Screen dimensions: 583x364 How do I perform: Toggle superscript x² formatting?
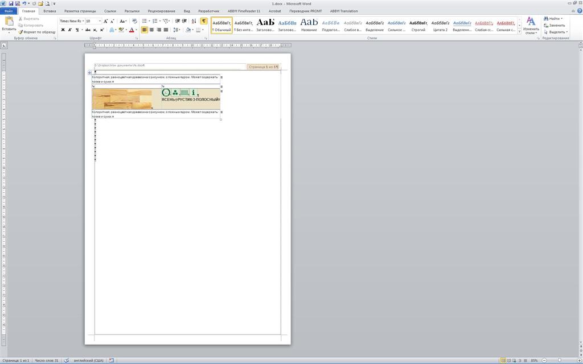pos(102,30)
